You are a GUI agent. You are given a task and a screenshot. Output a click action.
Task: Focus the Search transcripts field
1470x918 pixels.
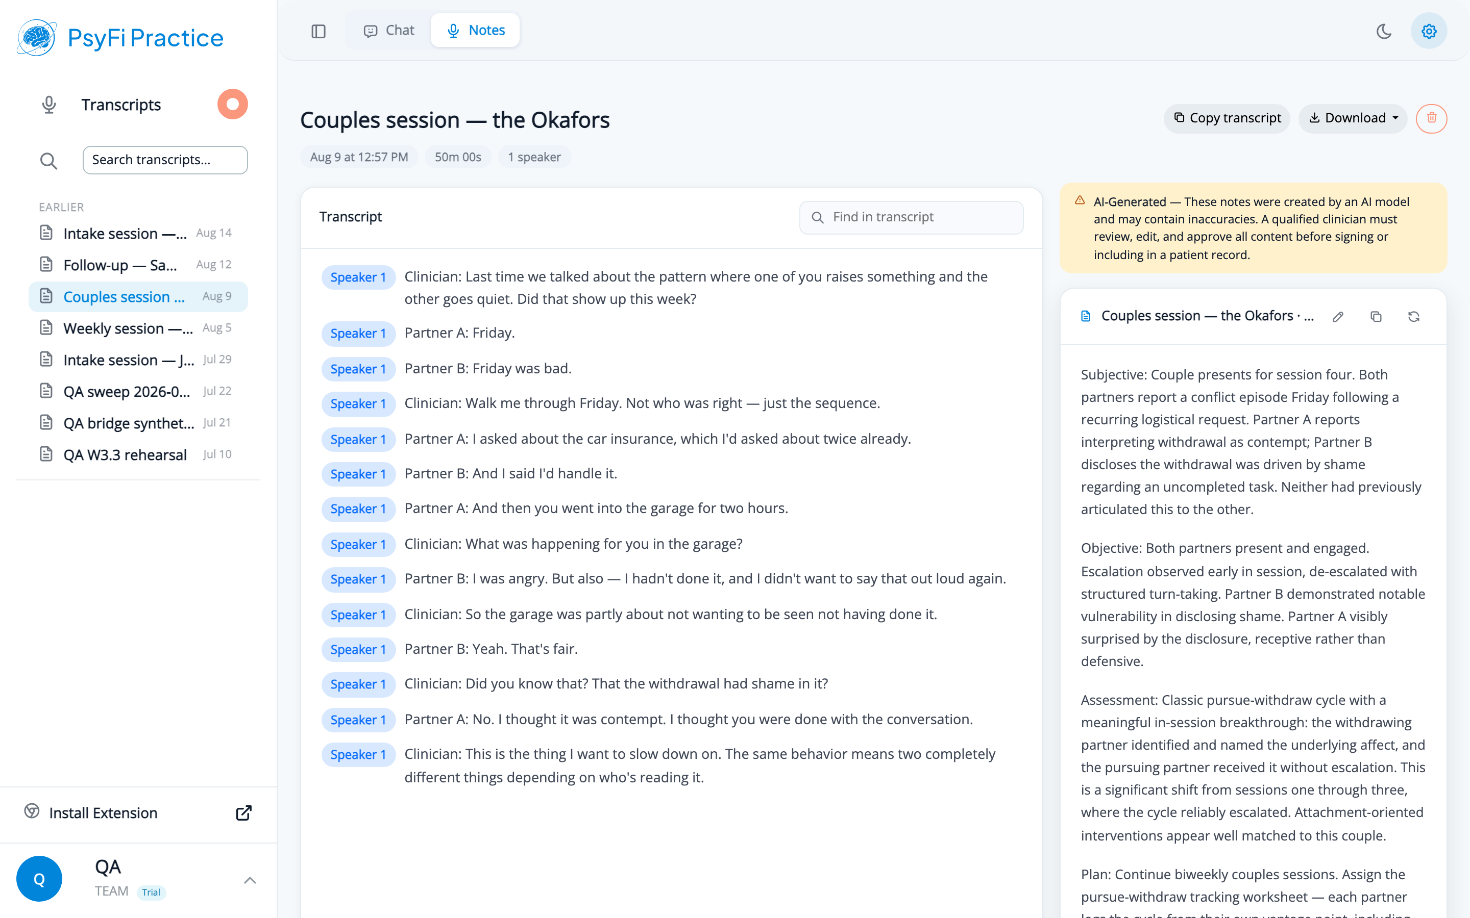(x=165, y=160)
